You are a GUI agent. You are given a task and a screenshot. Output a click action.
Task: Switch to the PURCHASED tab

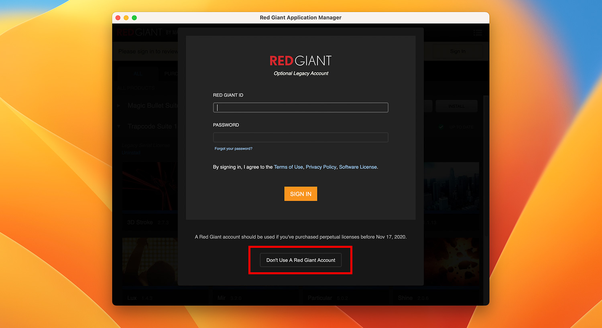pyautogui.click(x=172, y=73)
